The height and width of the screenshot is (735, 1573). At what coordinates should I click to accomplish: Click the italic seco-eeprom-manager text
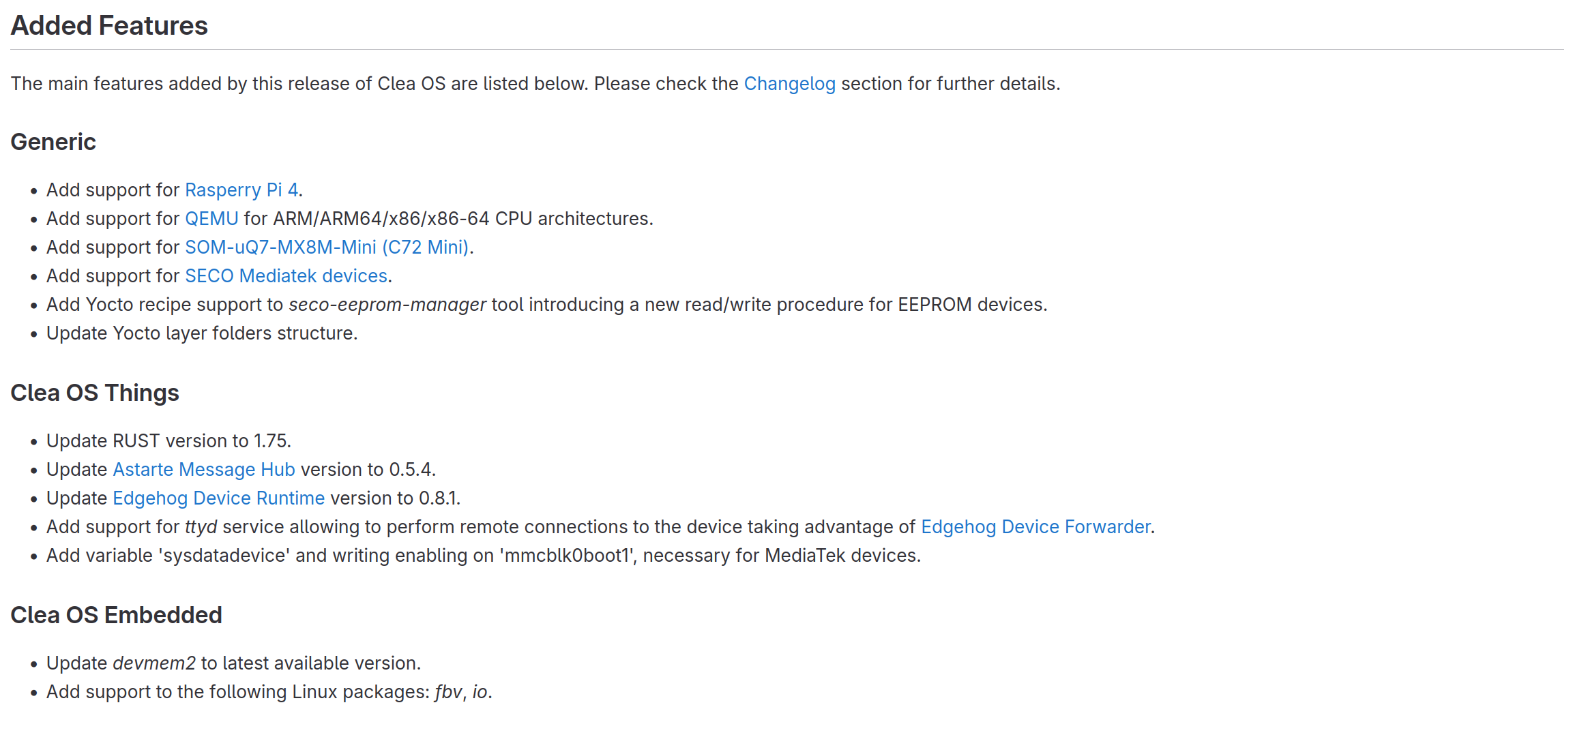tap(387, 305)
